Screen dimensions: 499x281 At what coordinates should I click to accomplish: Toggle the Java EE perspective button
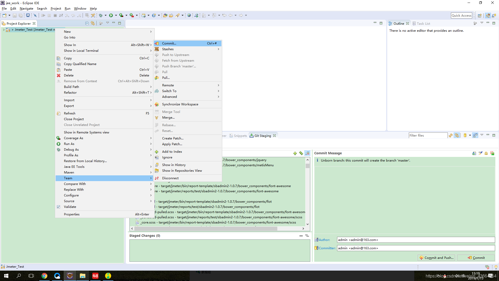click(488, 15)
